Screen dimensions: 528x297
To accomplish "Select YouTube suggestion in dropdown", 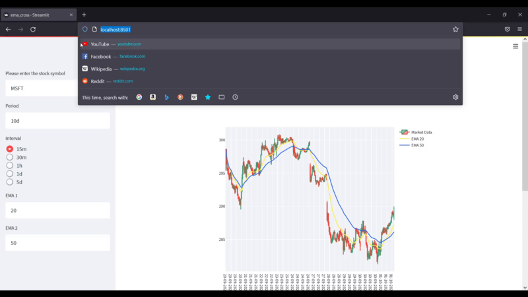I will click(x=270, y=44).
